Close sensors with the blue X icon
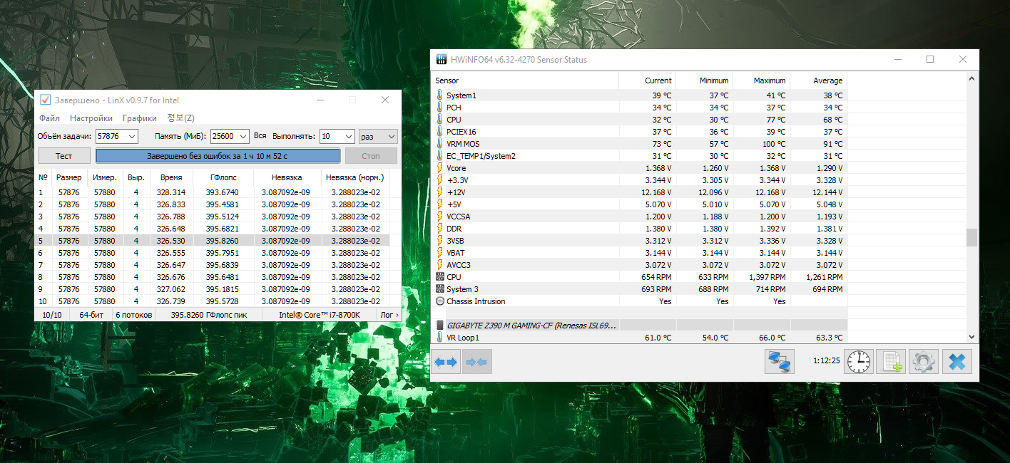 957,362
